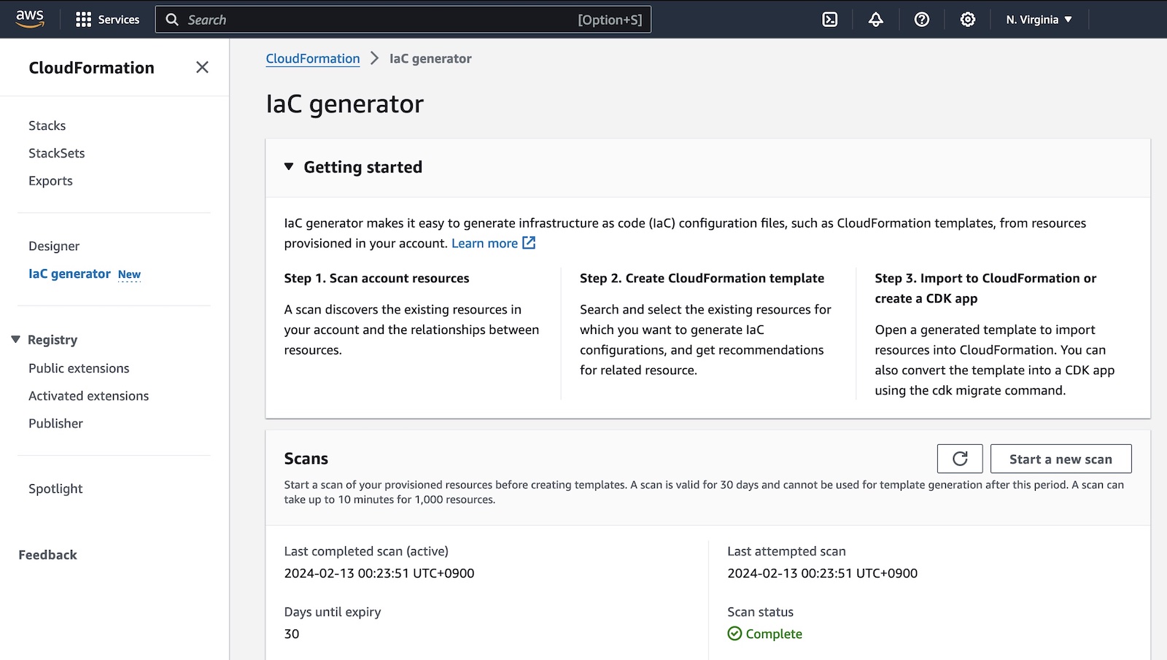The image size is (1167, 660).
Task: Collapse the Getting started section
Action: tap(289, 167)
